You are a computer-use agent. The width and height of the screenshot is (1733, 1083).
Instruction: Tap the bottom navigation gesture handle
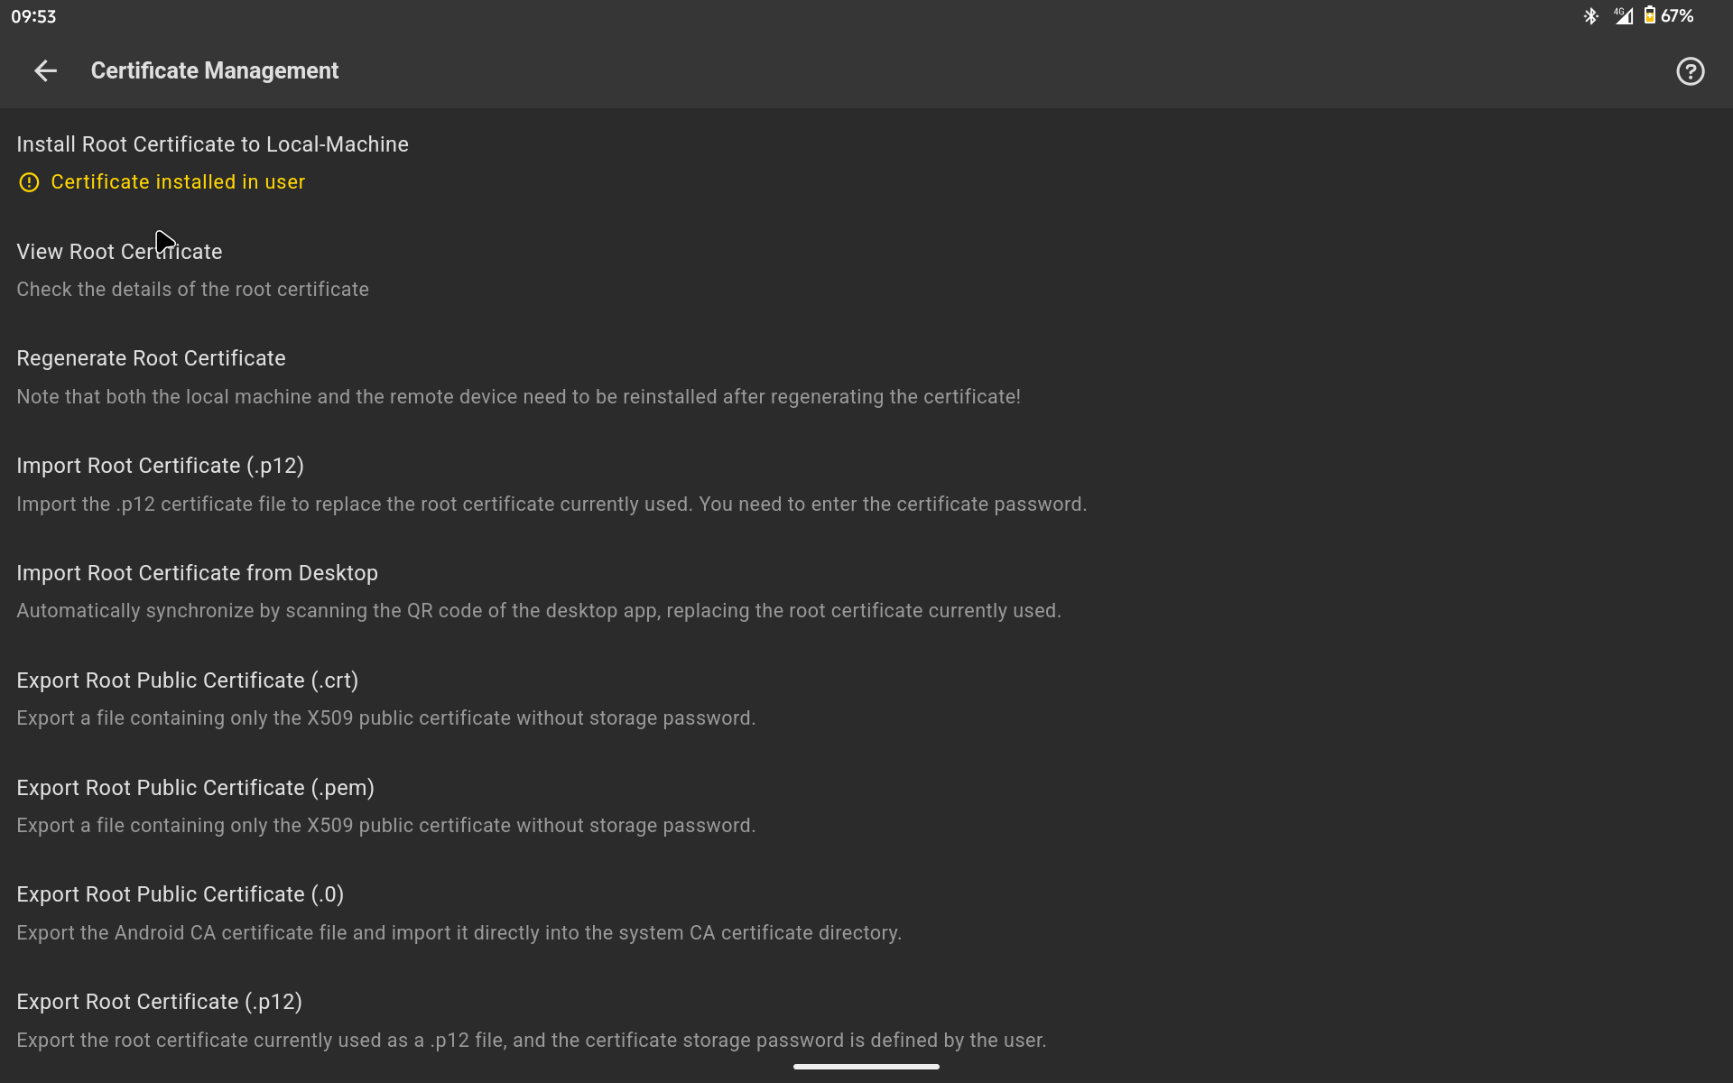pyautogui.click(x=866, y=1067)
